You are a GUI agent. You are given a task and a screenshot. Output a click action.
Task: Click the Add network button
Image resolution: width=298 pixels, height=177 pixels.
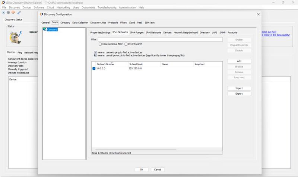(239, 61)
